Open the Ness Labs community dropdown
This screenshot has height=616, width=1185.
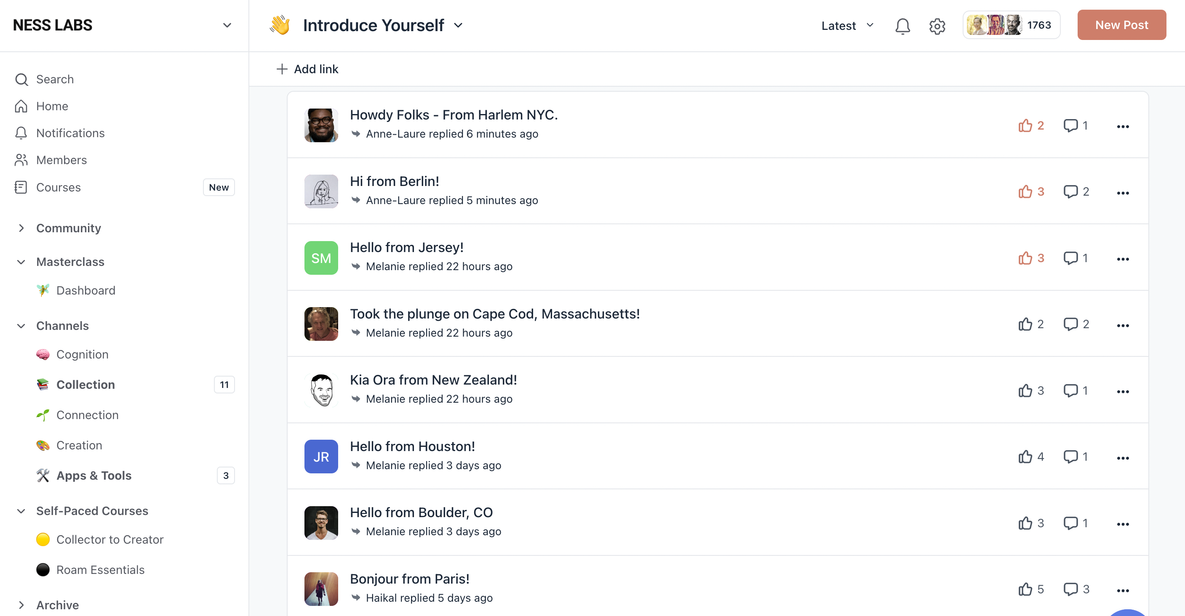(227, 25)
